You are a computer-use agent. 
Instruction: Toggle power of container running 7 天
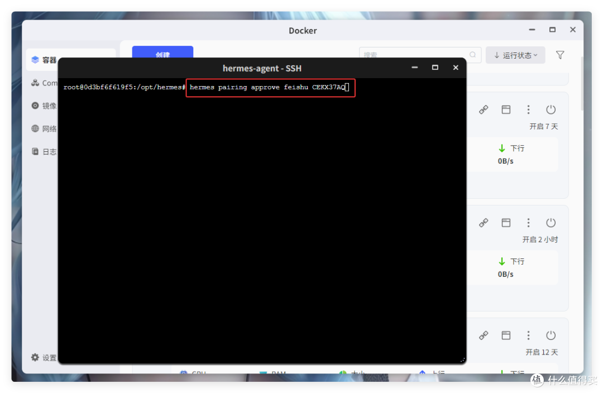pos(551,109)
